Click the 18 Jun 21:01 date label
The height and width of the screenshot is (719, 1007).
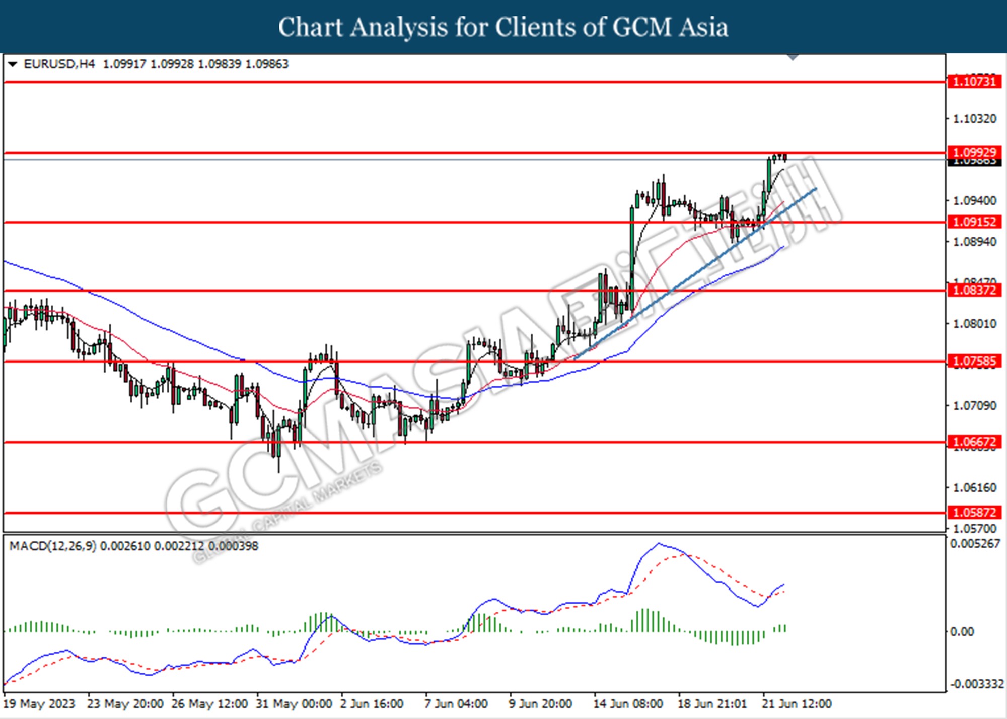tap(712, 703)
